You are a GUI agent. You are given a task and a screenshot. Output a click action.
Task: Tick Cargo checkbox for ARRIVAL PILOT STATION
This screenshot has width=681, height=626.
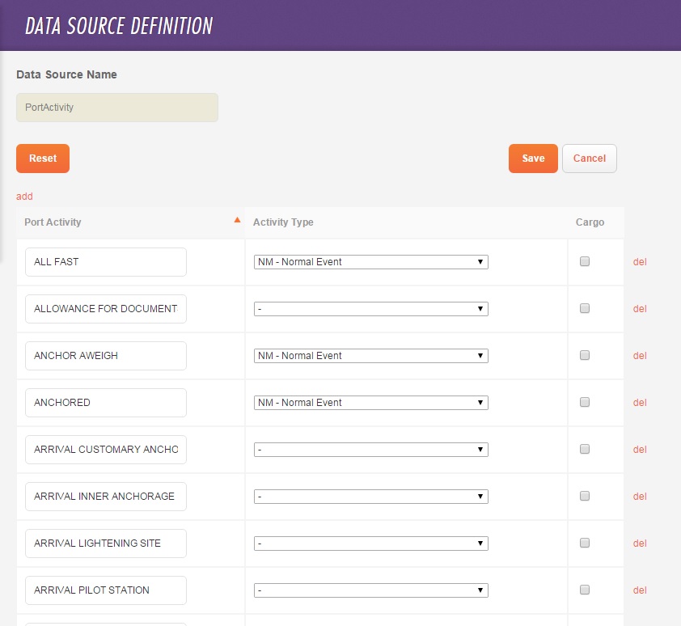coord(585,590)
